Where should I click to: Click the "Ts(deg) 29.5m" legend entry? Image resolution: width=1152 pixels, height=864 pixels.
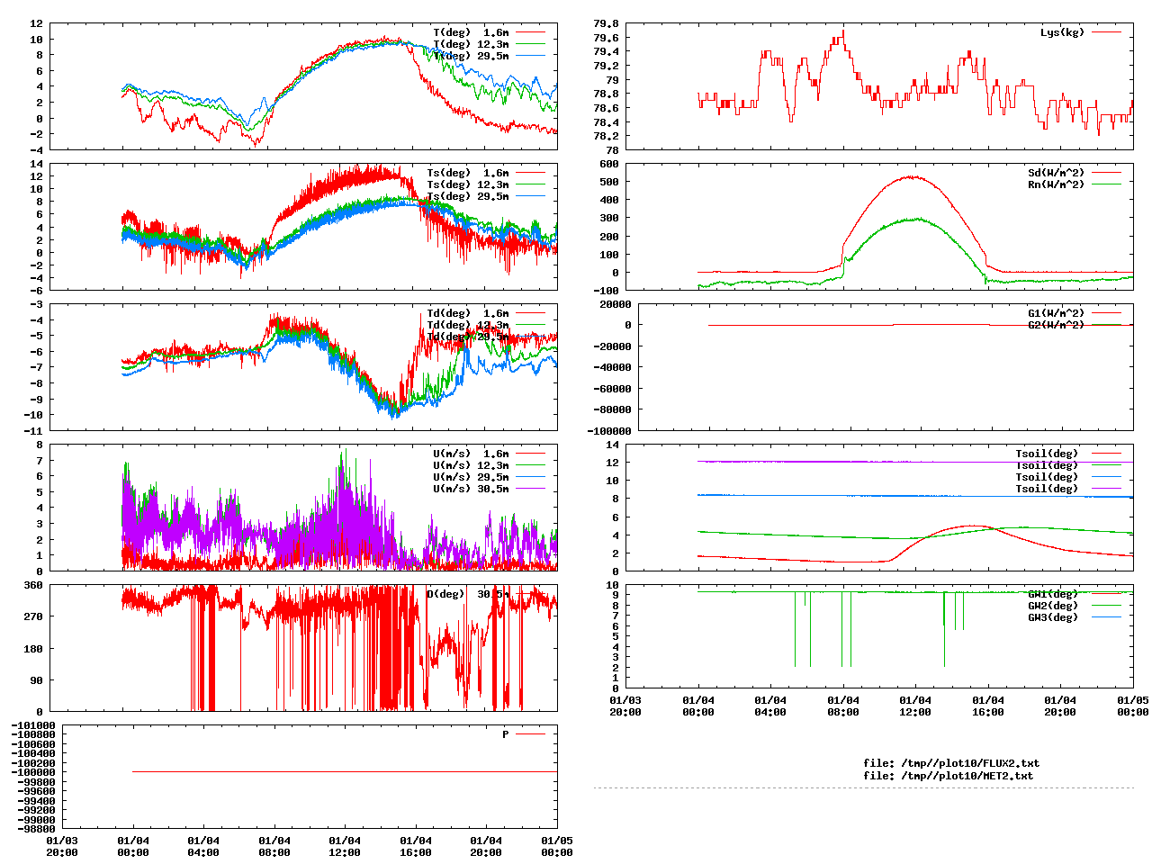pyautogui.click(x=468, y=196)
